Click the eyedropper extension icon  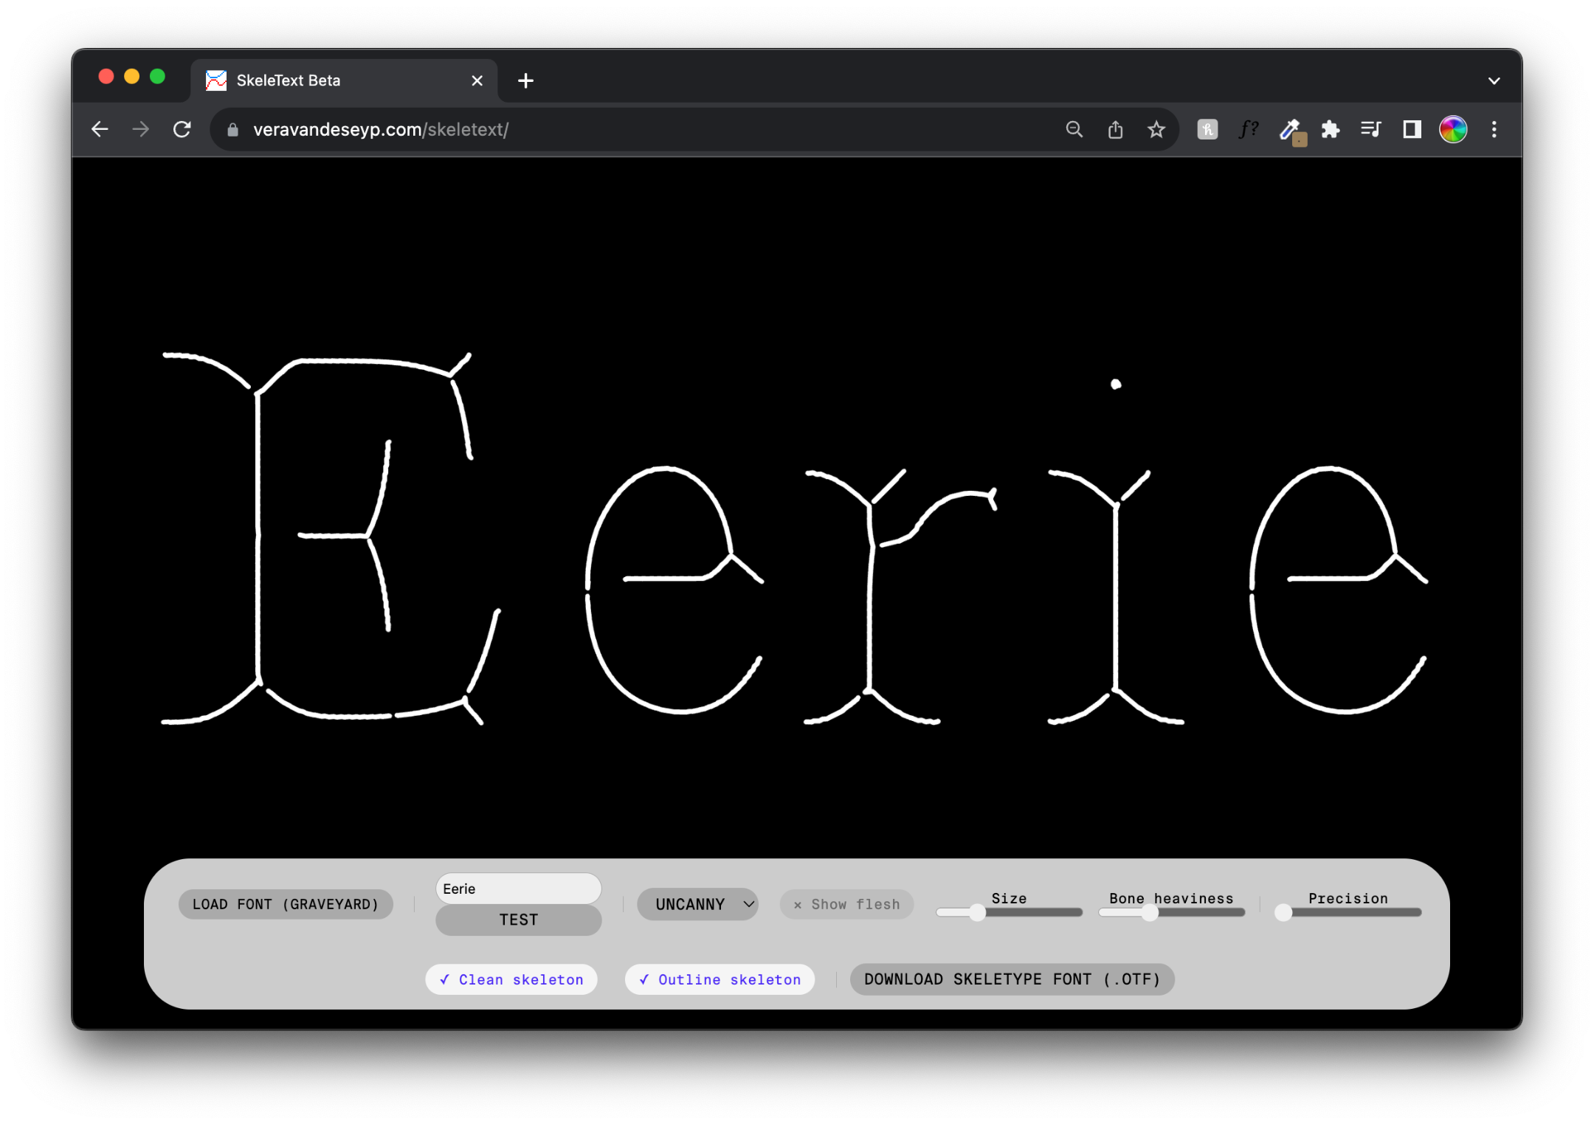tap(1290, 130)
